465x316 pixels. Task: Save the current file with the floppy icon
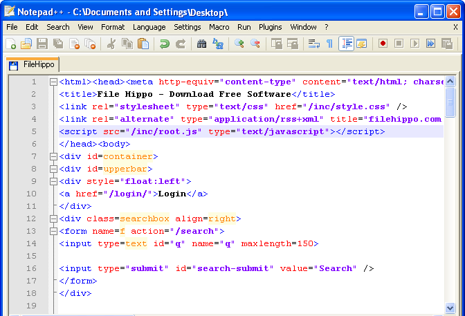click(42, 44)
